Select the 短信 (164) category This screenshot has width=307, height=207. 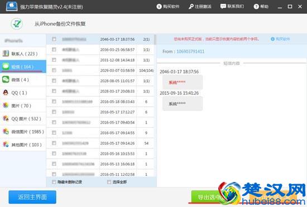click(x=23, y=66)
